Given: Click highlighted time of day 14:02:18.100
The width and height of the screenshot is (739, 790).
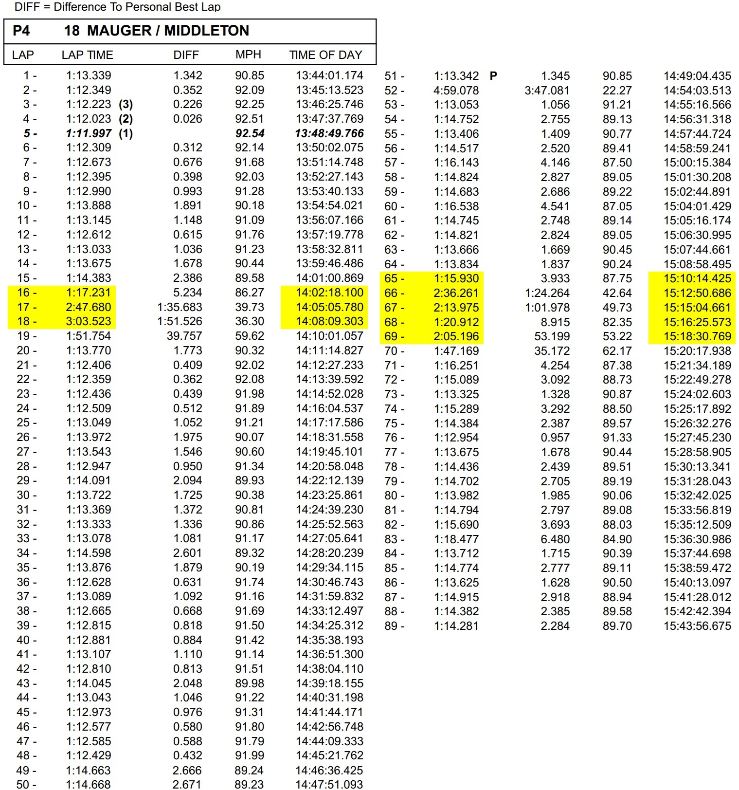Looking at the screenshot, I should [x=329, y=293].
